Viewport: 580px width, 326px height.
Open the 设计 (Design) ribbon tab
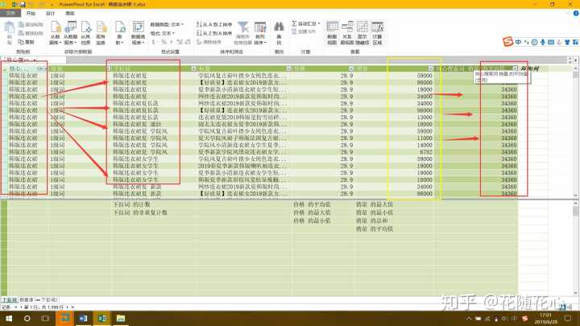click(50, 14)
